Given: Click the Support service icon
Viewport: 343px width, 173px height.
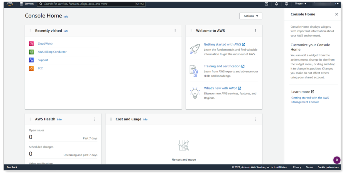Looking at the screenshot, I should tap(31, 60).
